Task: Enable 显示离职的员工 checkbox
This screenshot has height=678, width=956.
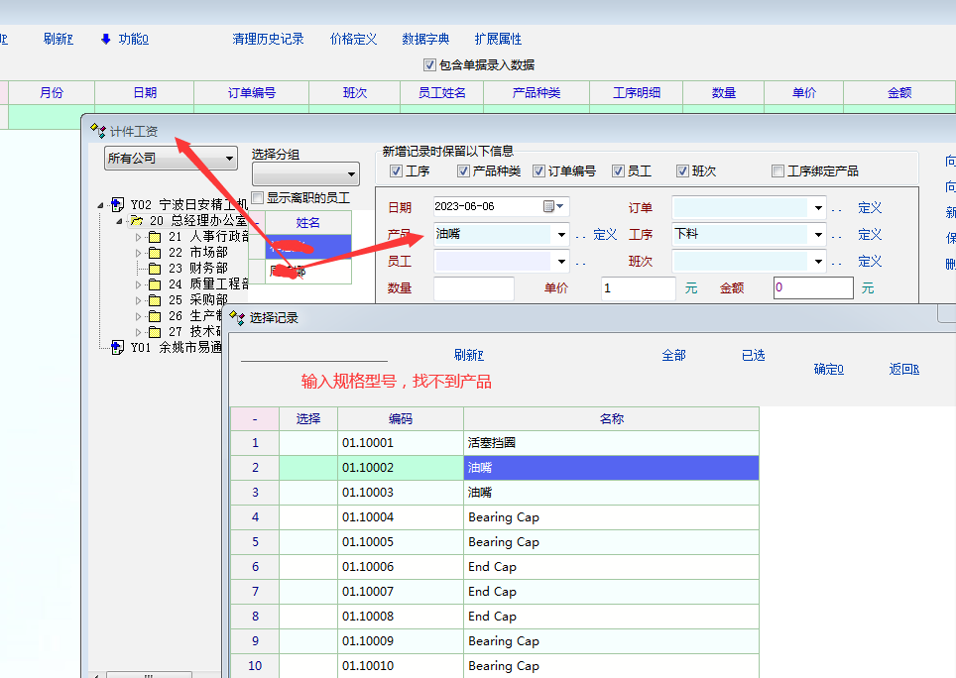Action: [258, 198]
